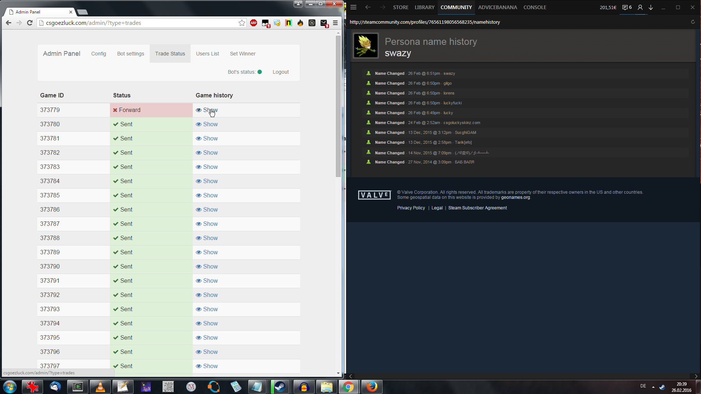The image size is (701, 394).
Task: Open the Bot settings tab
Action: point(130,54)
